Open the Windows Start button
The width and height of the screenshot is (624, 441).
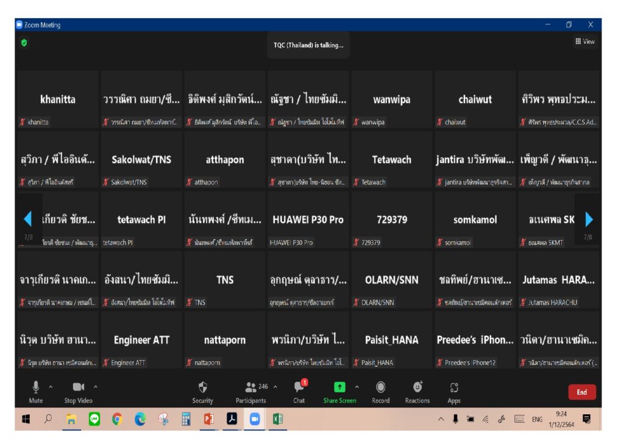pyautogui.click(x=26, y=419)
